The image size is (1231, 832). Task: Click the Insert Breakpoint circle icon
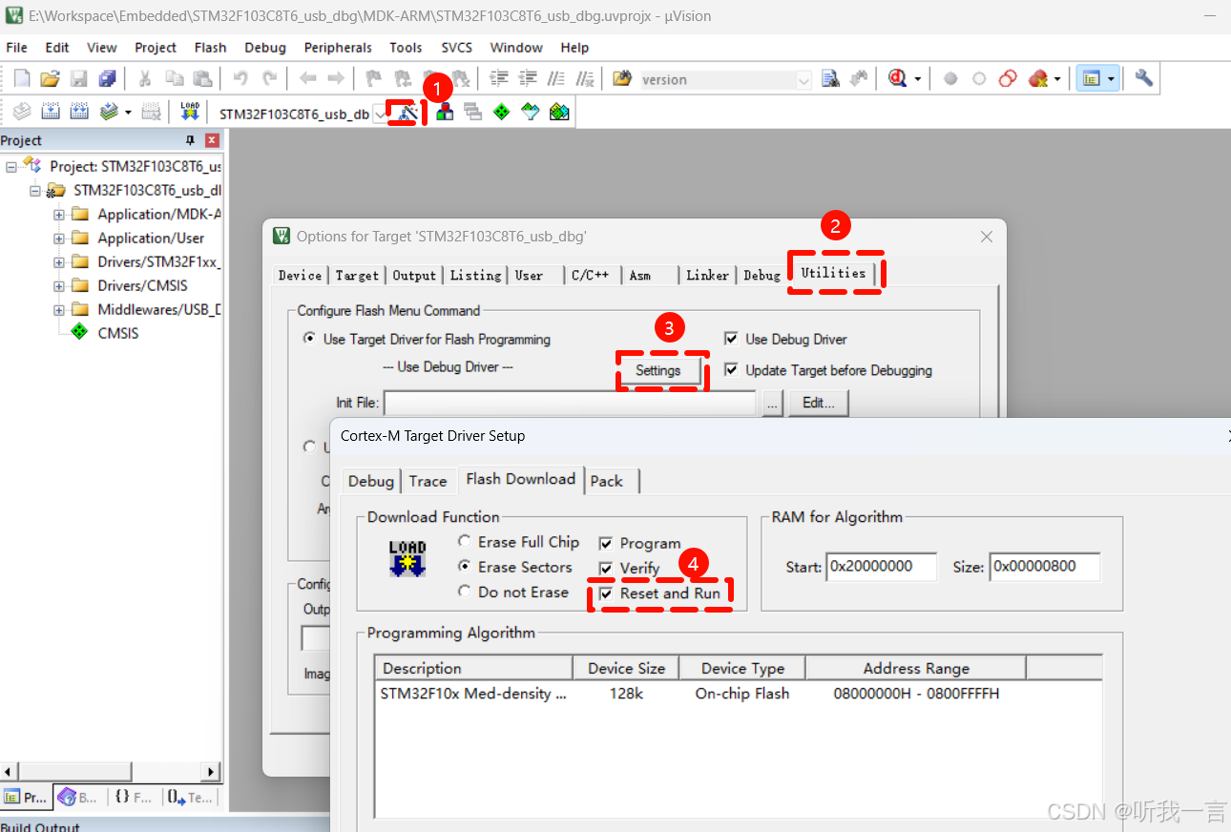point(950,79)
